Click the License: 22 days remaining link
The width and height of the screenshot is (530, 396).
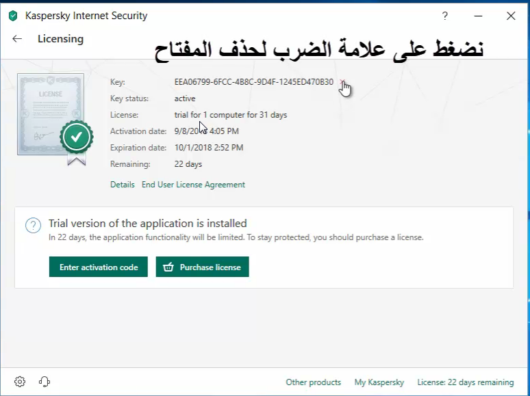(466, 382)
